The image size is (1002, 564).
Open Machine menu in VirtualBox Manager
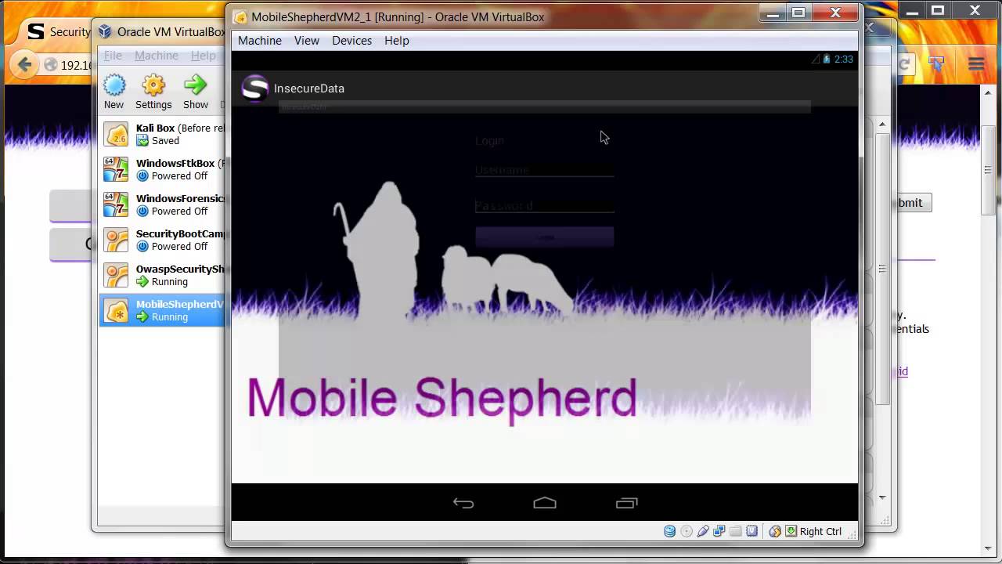point(157,56)
